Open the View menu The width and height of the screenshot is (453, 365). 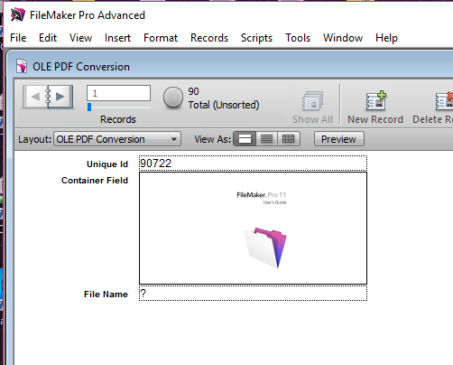pos(80,38)
